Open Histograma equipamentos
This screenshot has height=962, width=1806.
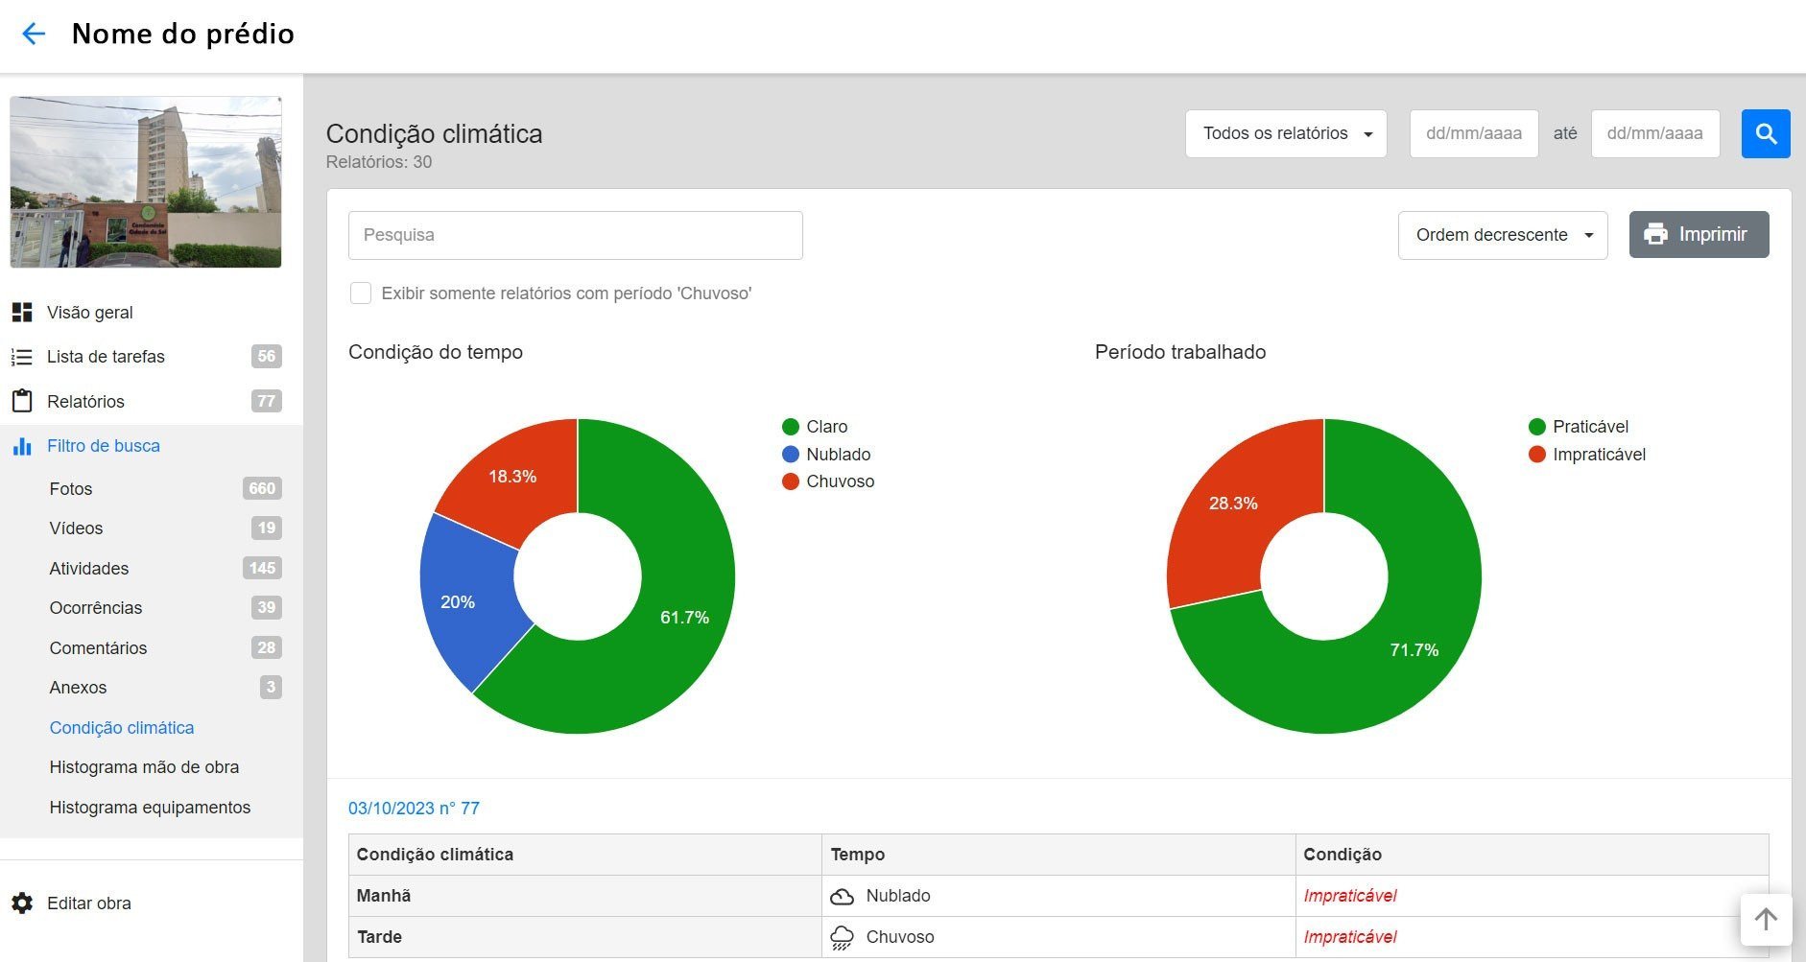(150, 808)
